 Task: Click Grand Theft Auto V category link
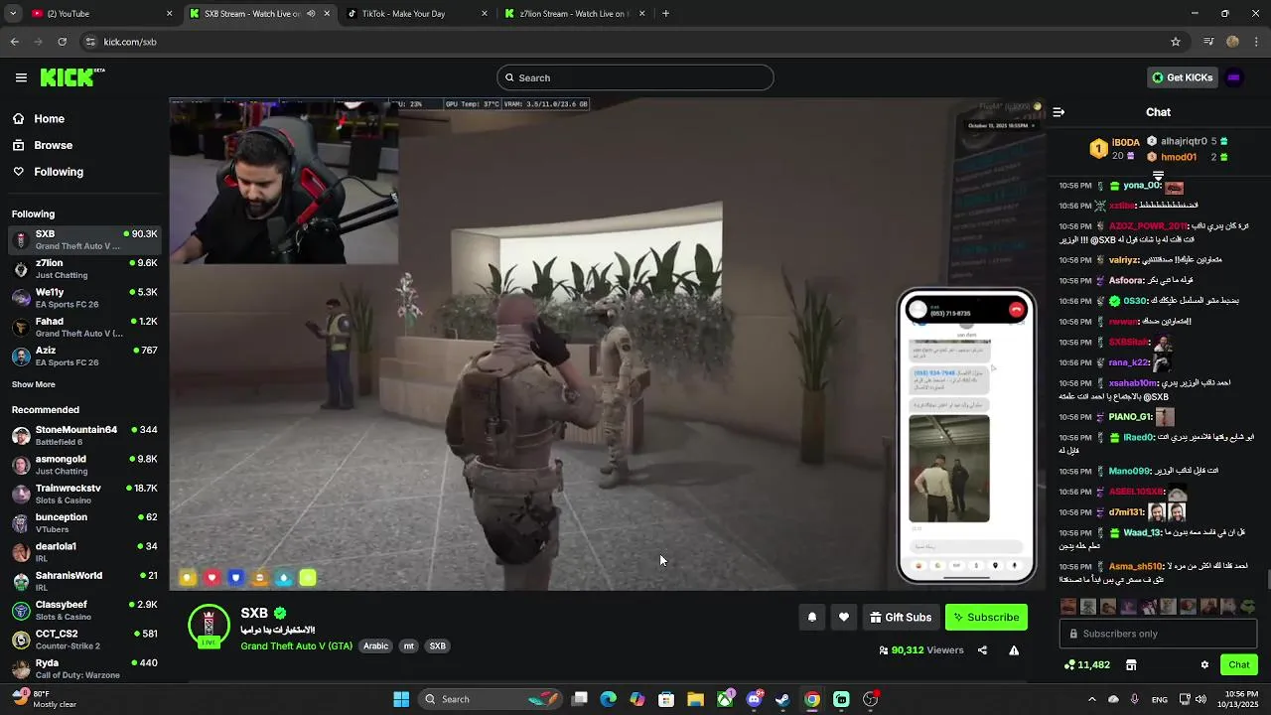(x=296, y=646)
